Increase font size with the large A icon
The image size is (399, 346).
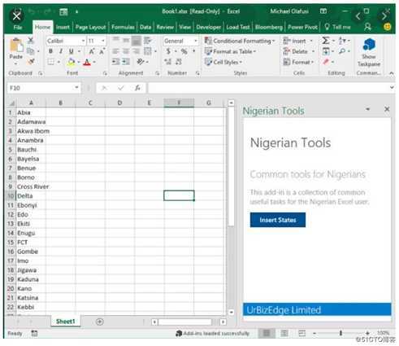click(92, 51)
